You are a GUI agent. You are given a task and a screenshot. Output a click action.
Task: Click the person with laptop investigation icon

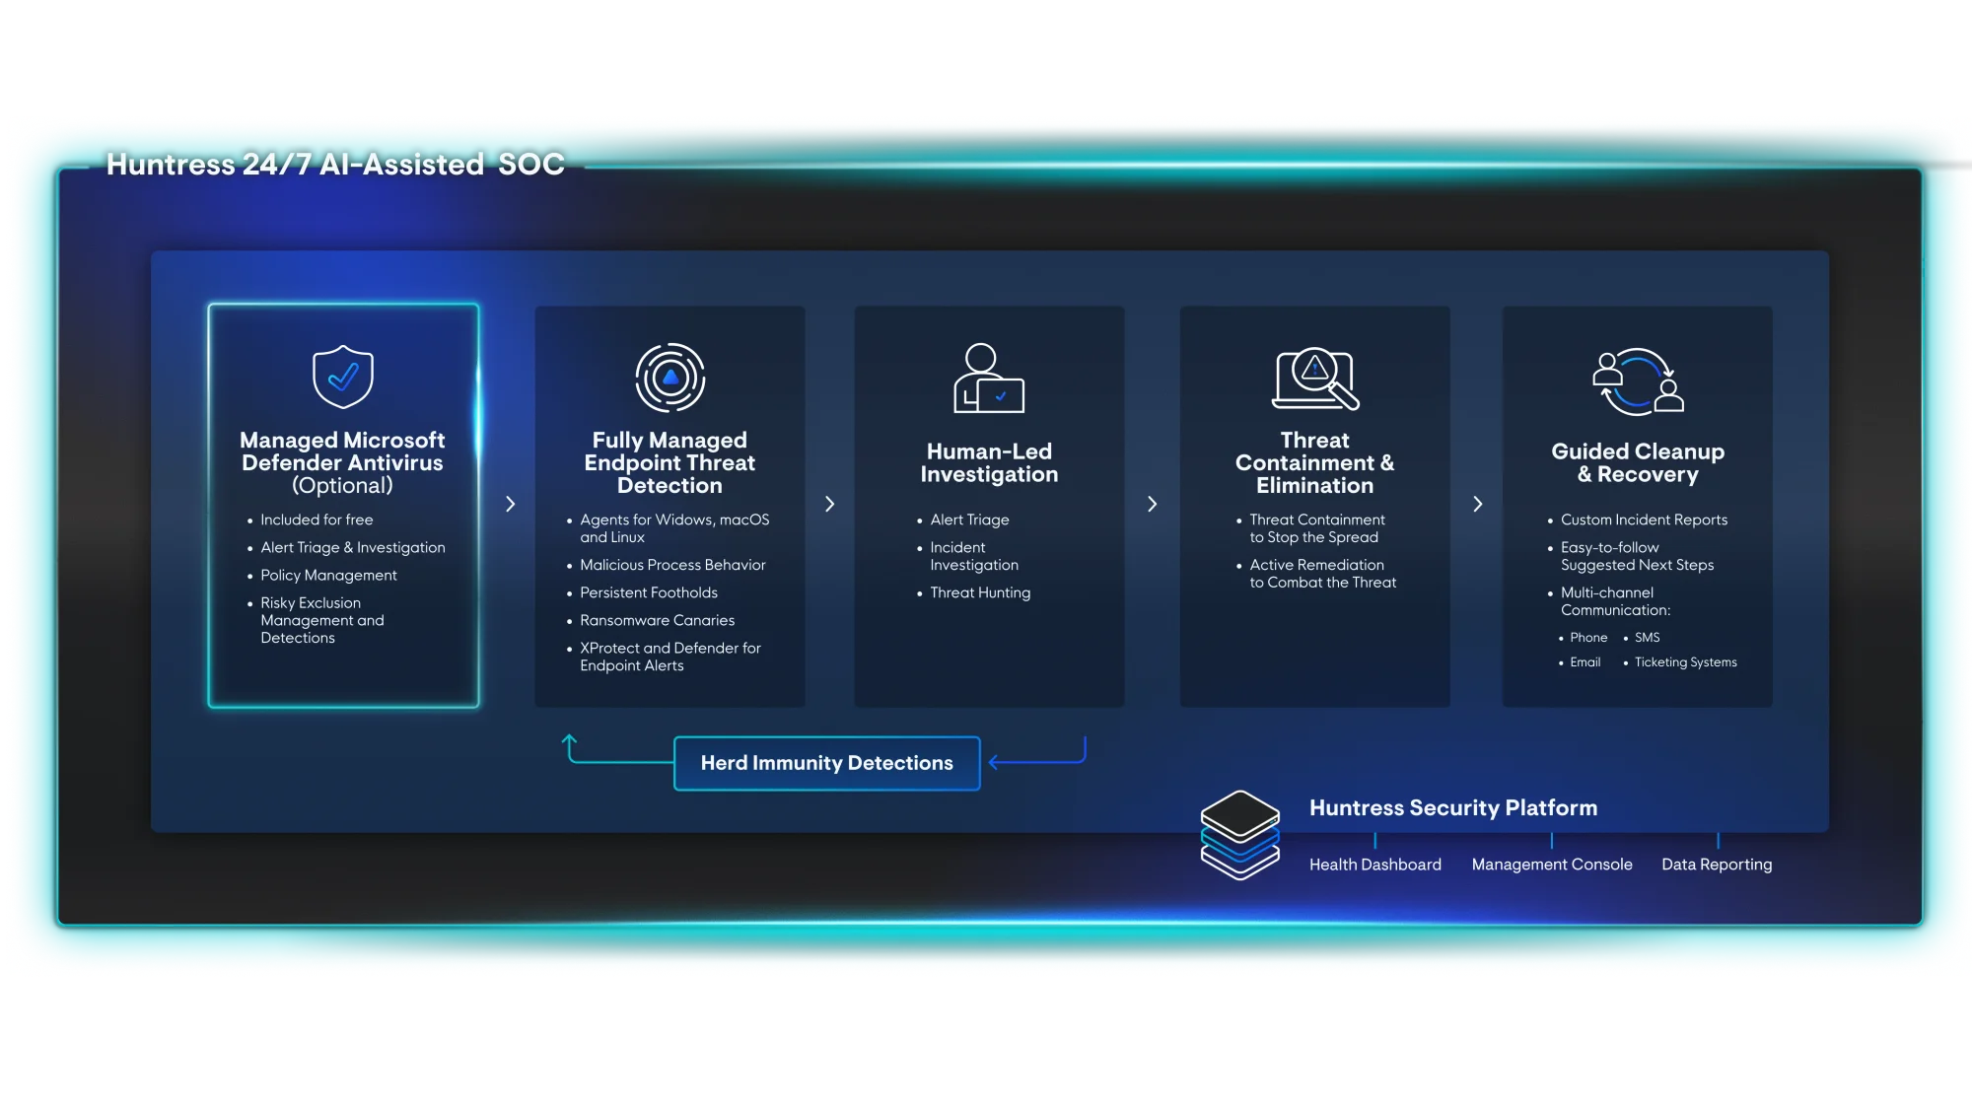coord(988,379)
